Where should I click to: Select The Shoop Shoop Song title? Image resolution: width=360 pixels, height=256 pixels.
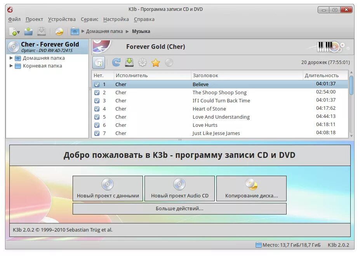[x=219, y=93]
